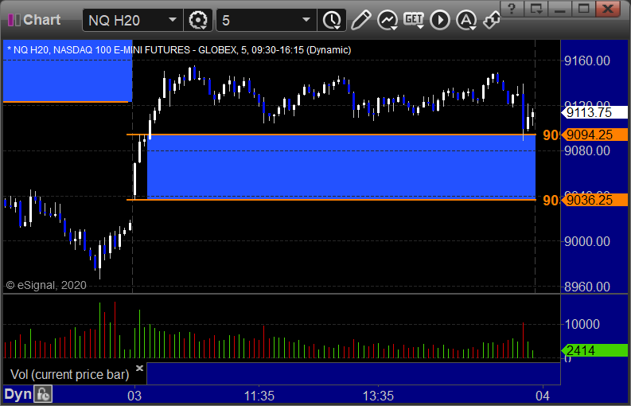Click the 8960.00 price axis label
The height and width of the screenshot is (406, 631).
586,287
